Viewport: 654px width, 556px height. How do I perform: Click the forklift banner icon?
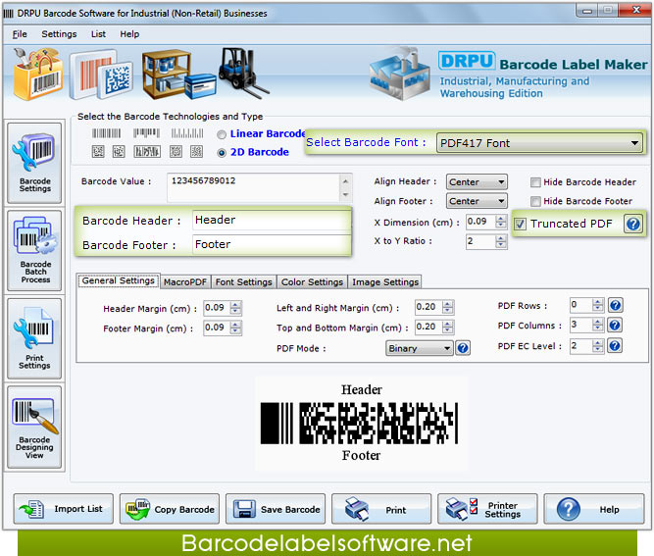tap(243, 73)
